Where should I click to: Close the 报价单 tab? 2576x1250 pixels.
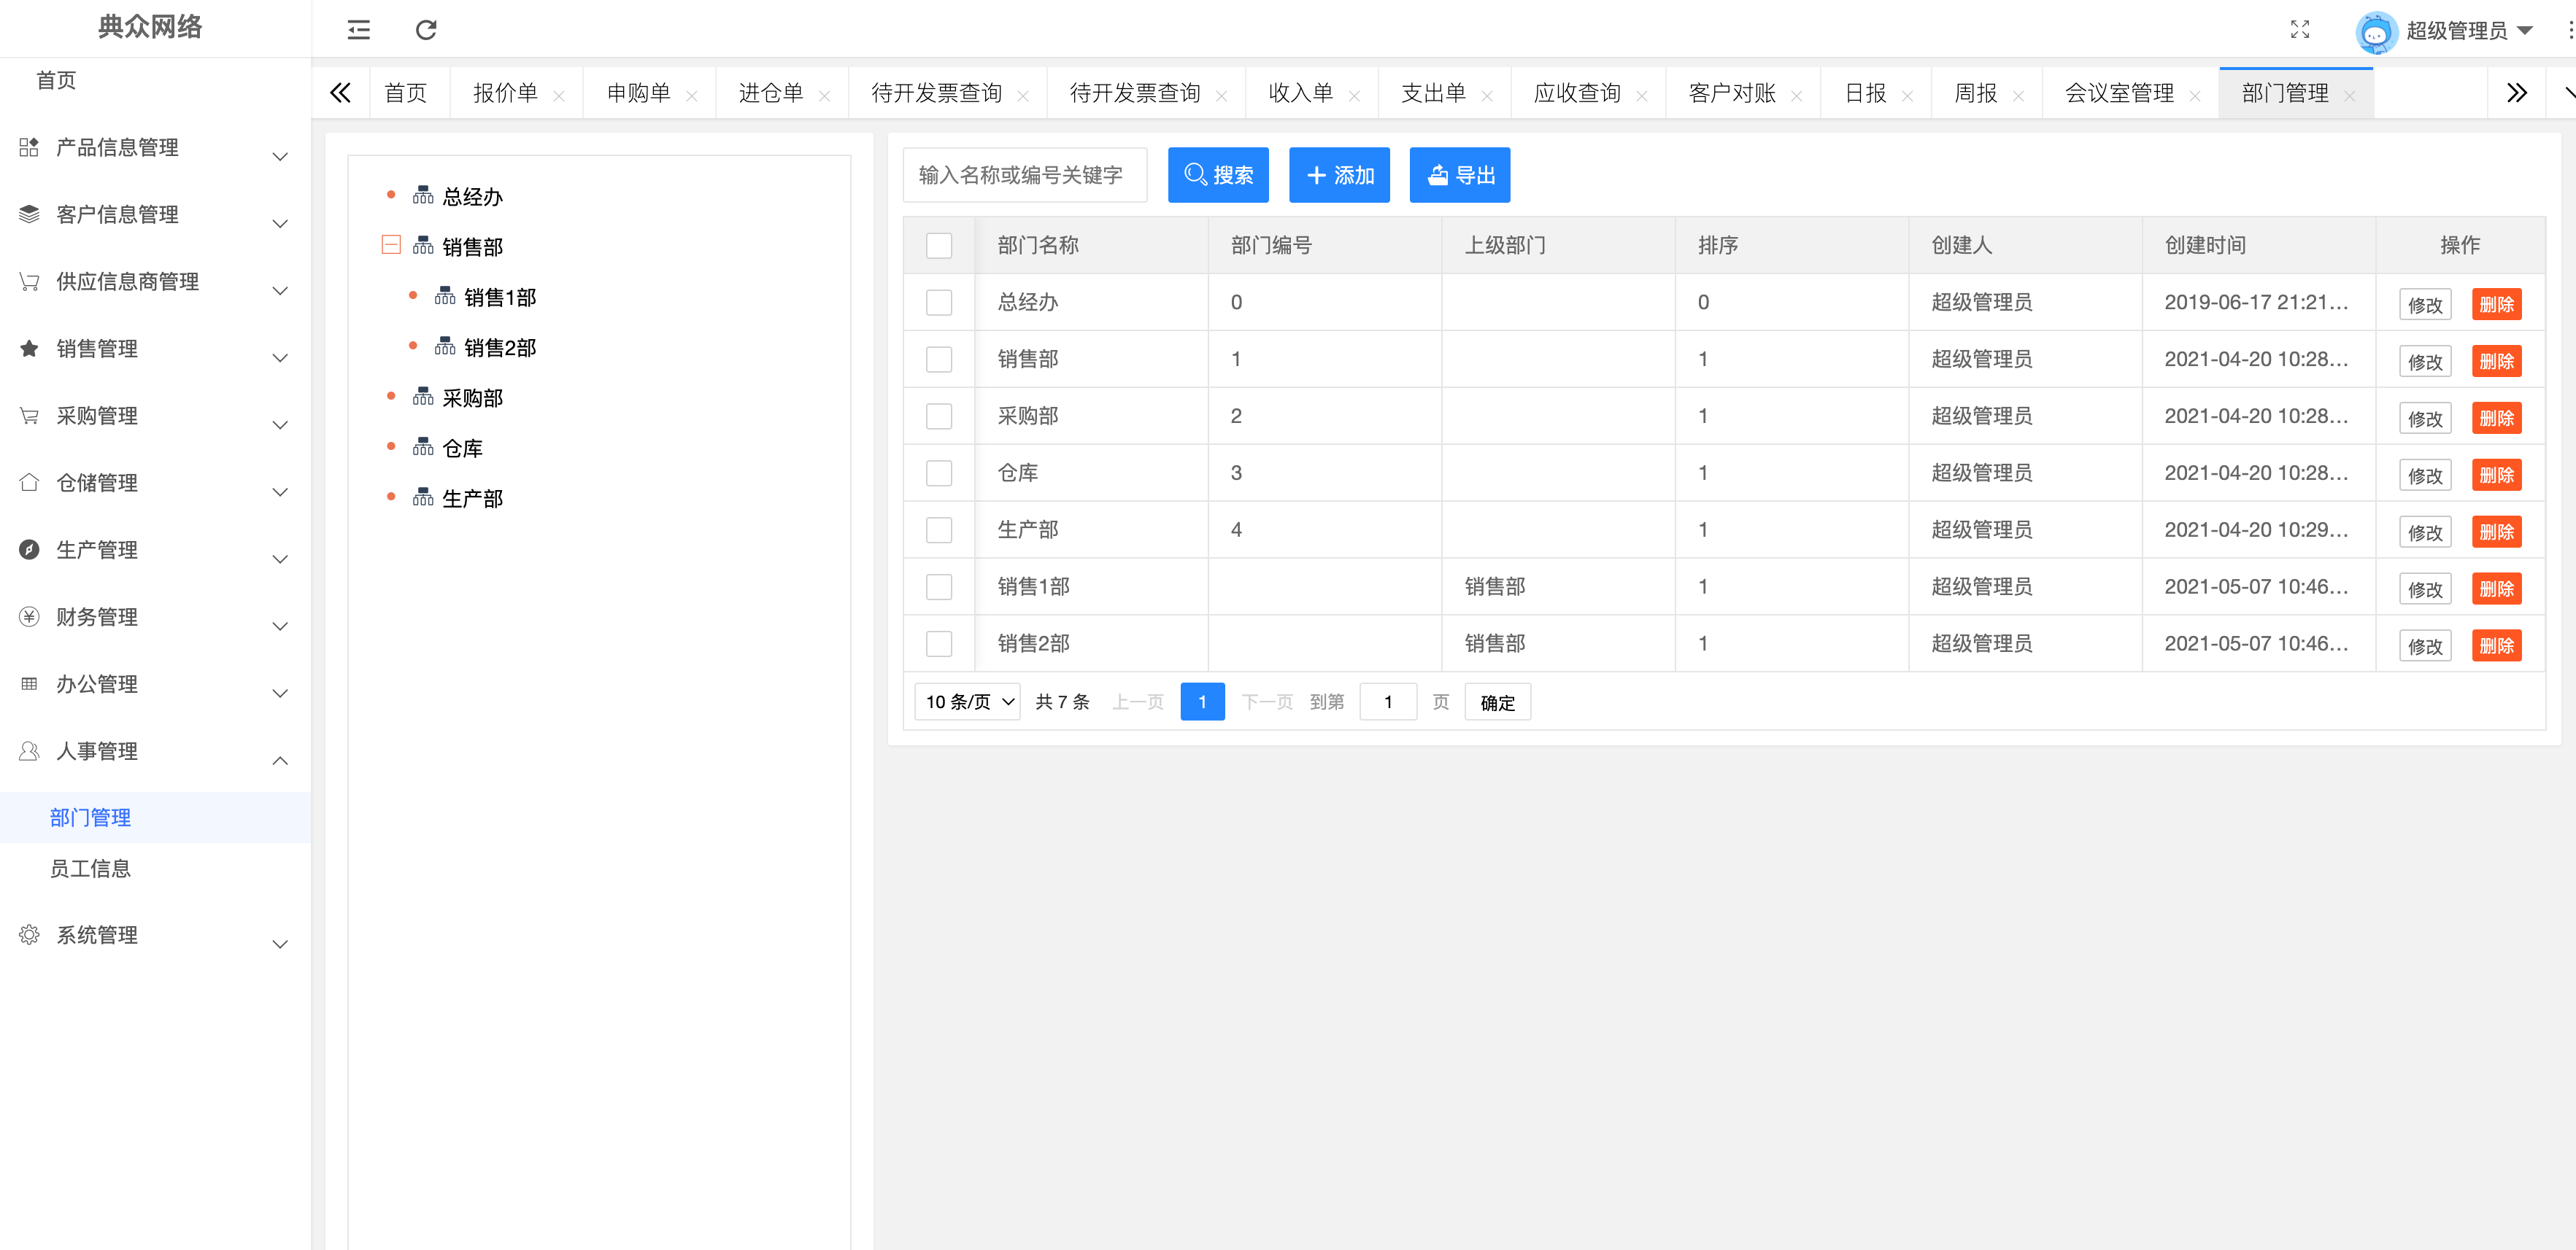[559, 96]
